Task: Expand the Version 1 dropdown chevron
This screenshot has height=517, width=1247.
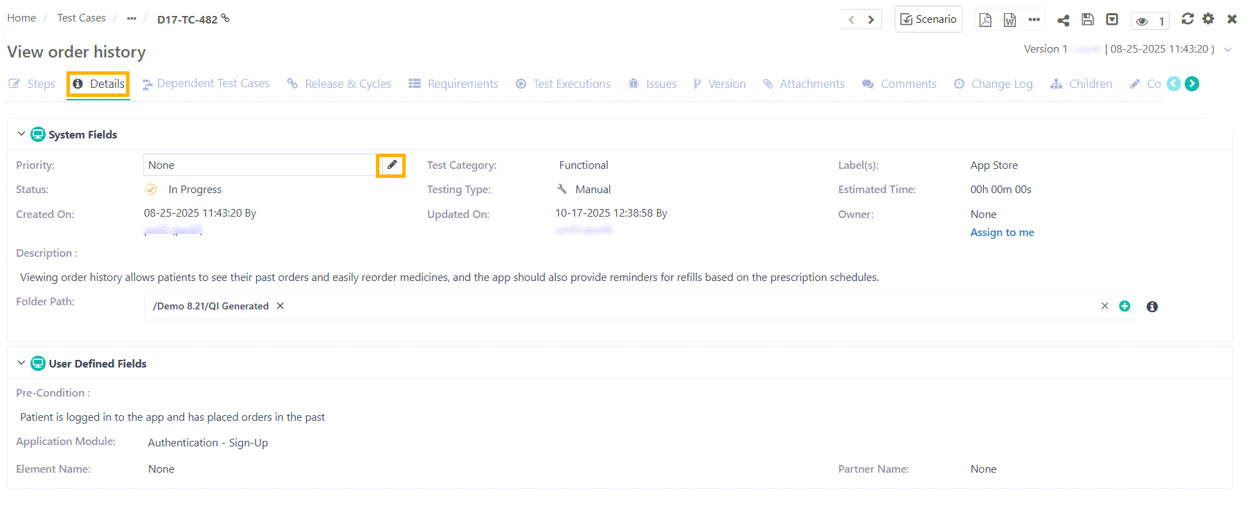Action: coord(1228,50)
